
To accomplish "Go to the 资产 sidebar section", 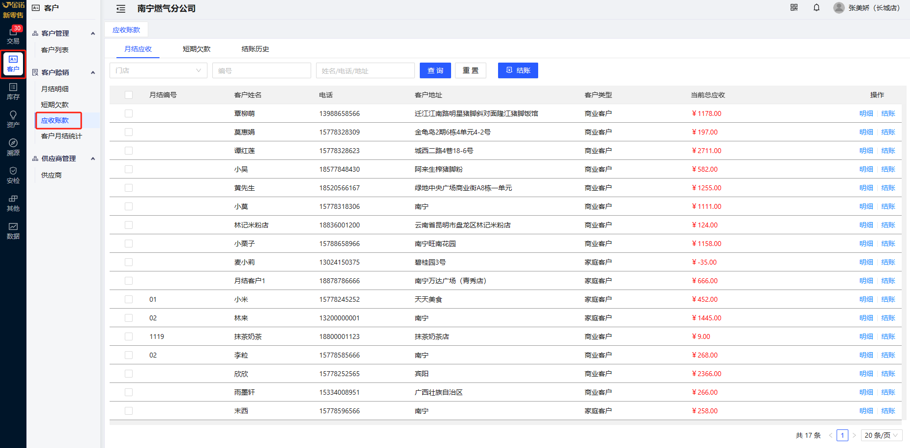I will (13, 119).
